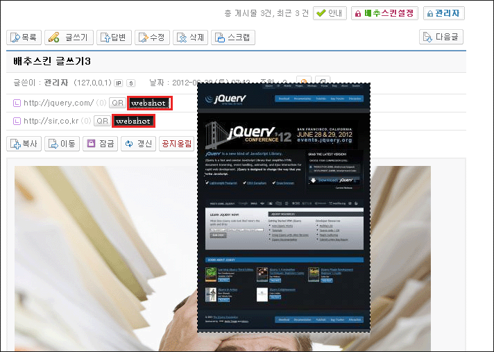This screenshot has width=494, height=352.
Task: Click the post title 배추스킨 글쓰기3
Action: click(52, 61)
